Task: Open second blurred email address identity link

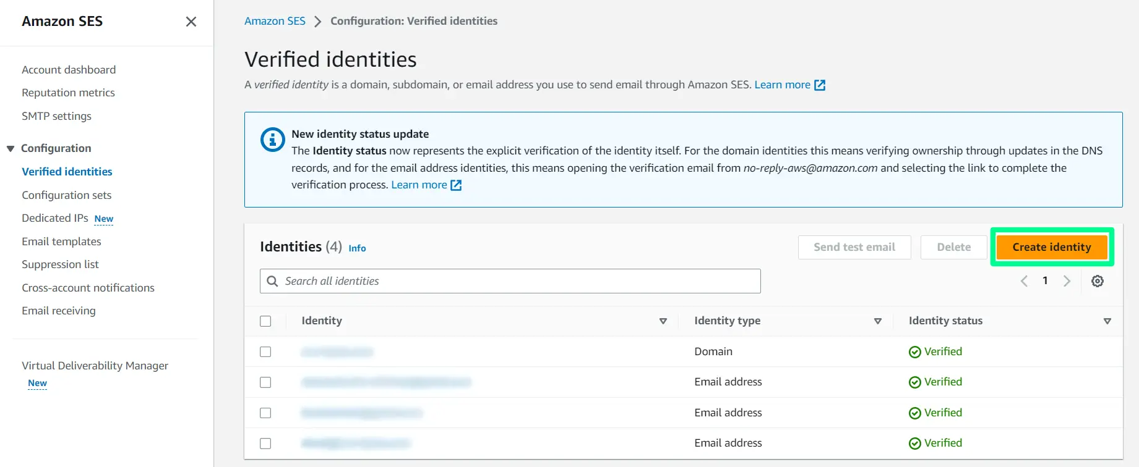Action: point(362,413)
